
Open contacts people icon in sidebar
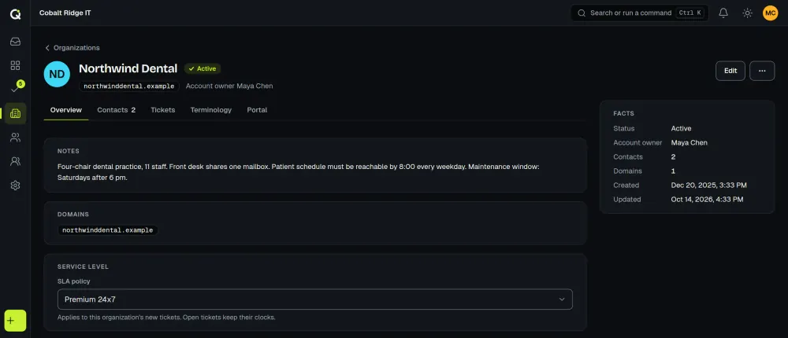click(15, 138)
